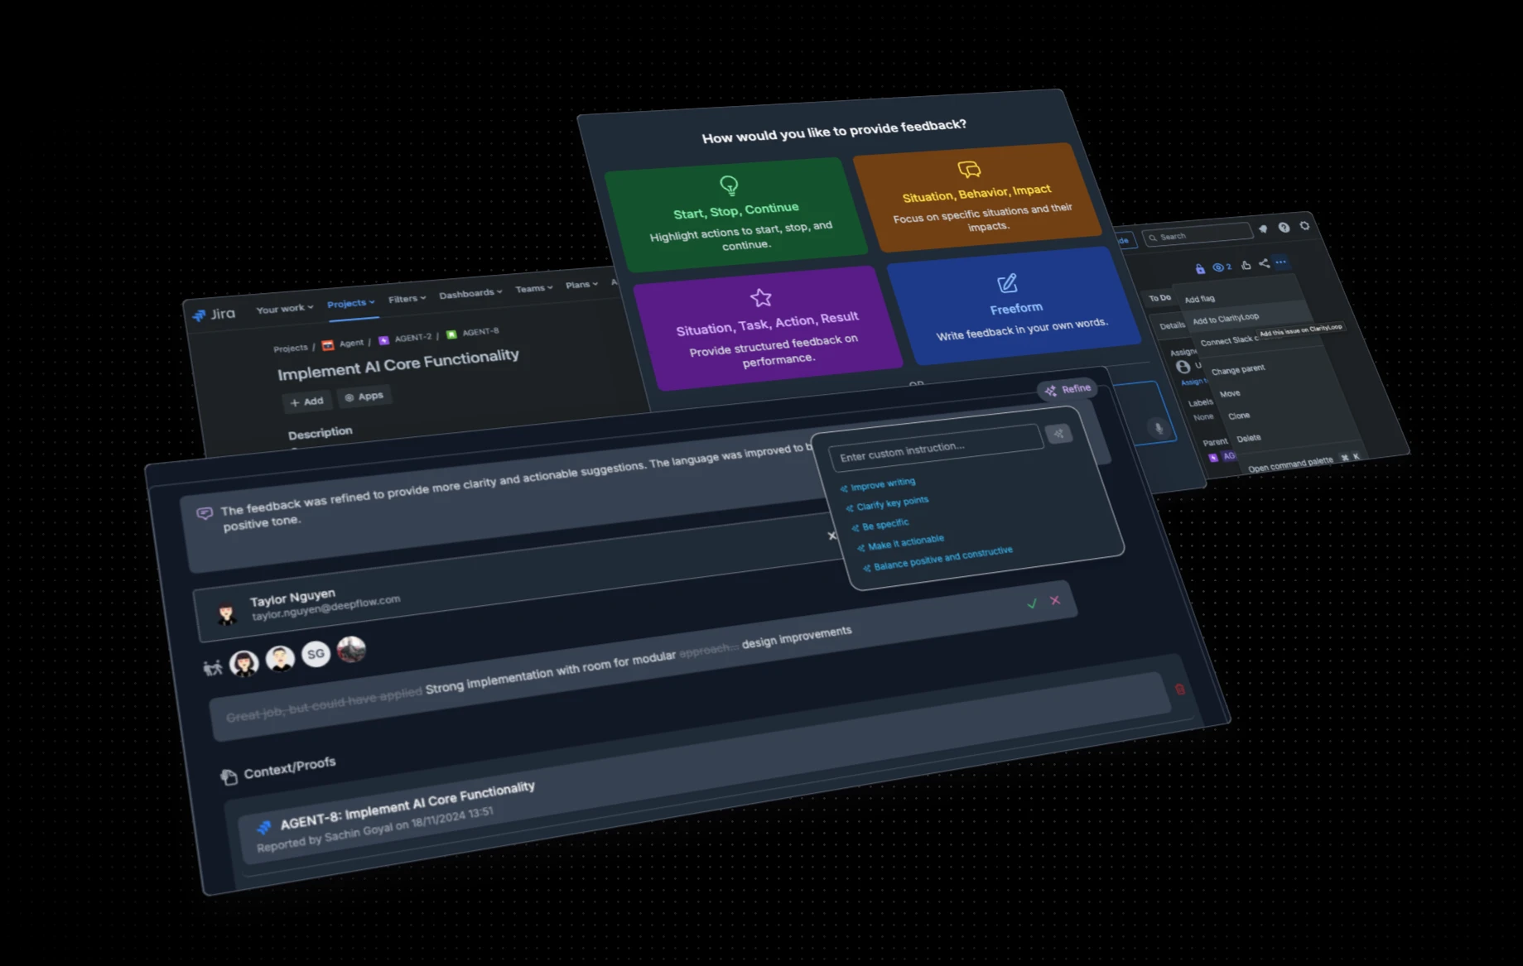
Task: Click the green AGENT-8 story icon
Action: point(451,334)
